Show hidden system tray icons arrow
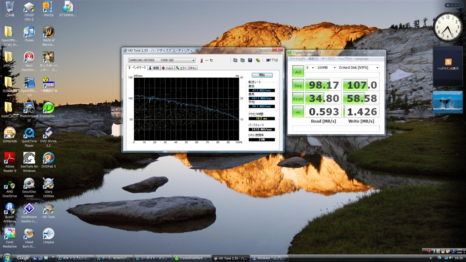 (431, 258)
